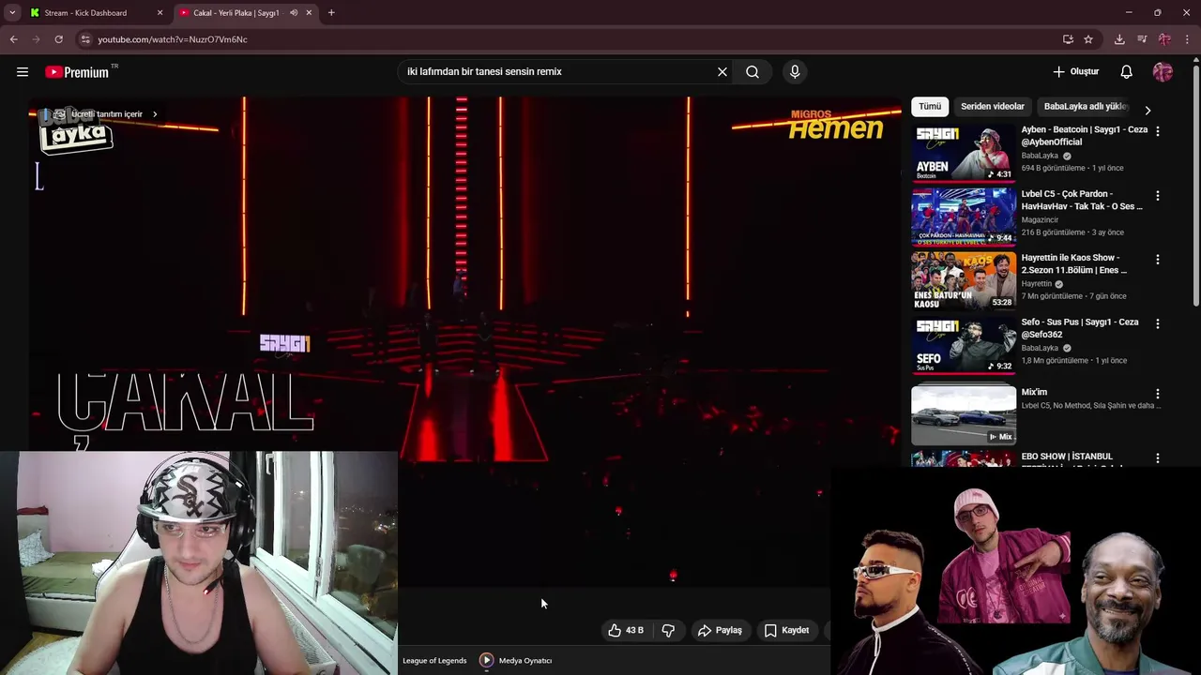Select the Tümü filter chip
Image resolution: width=1201 pixels, height=675 pixels.
[930, 107]
